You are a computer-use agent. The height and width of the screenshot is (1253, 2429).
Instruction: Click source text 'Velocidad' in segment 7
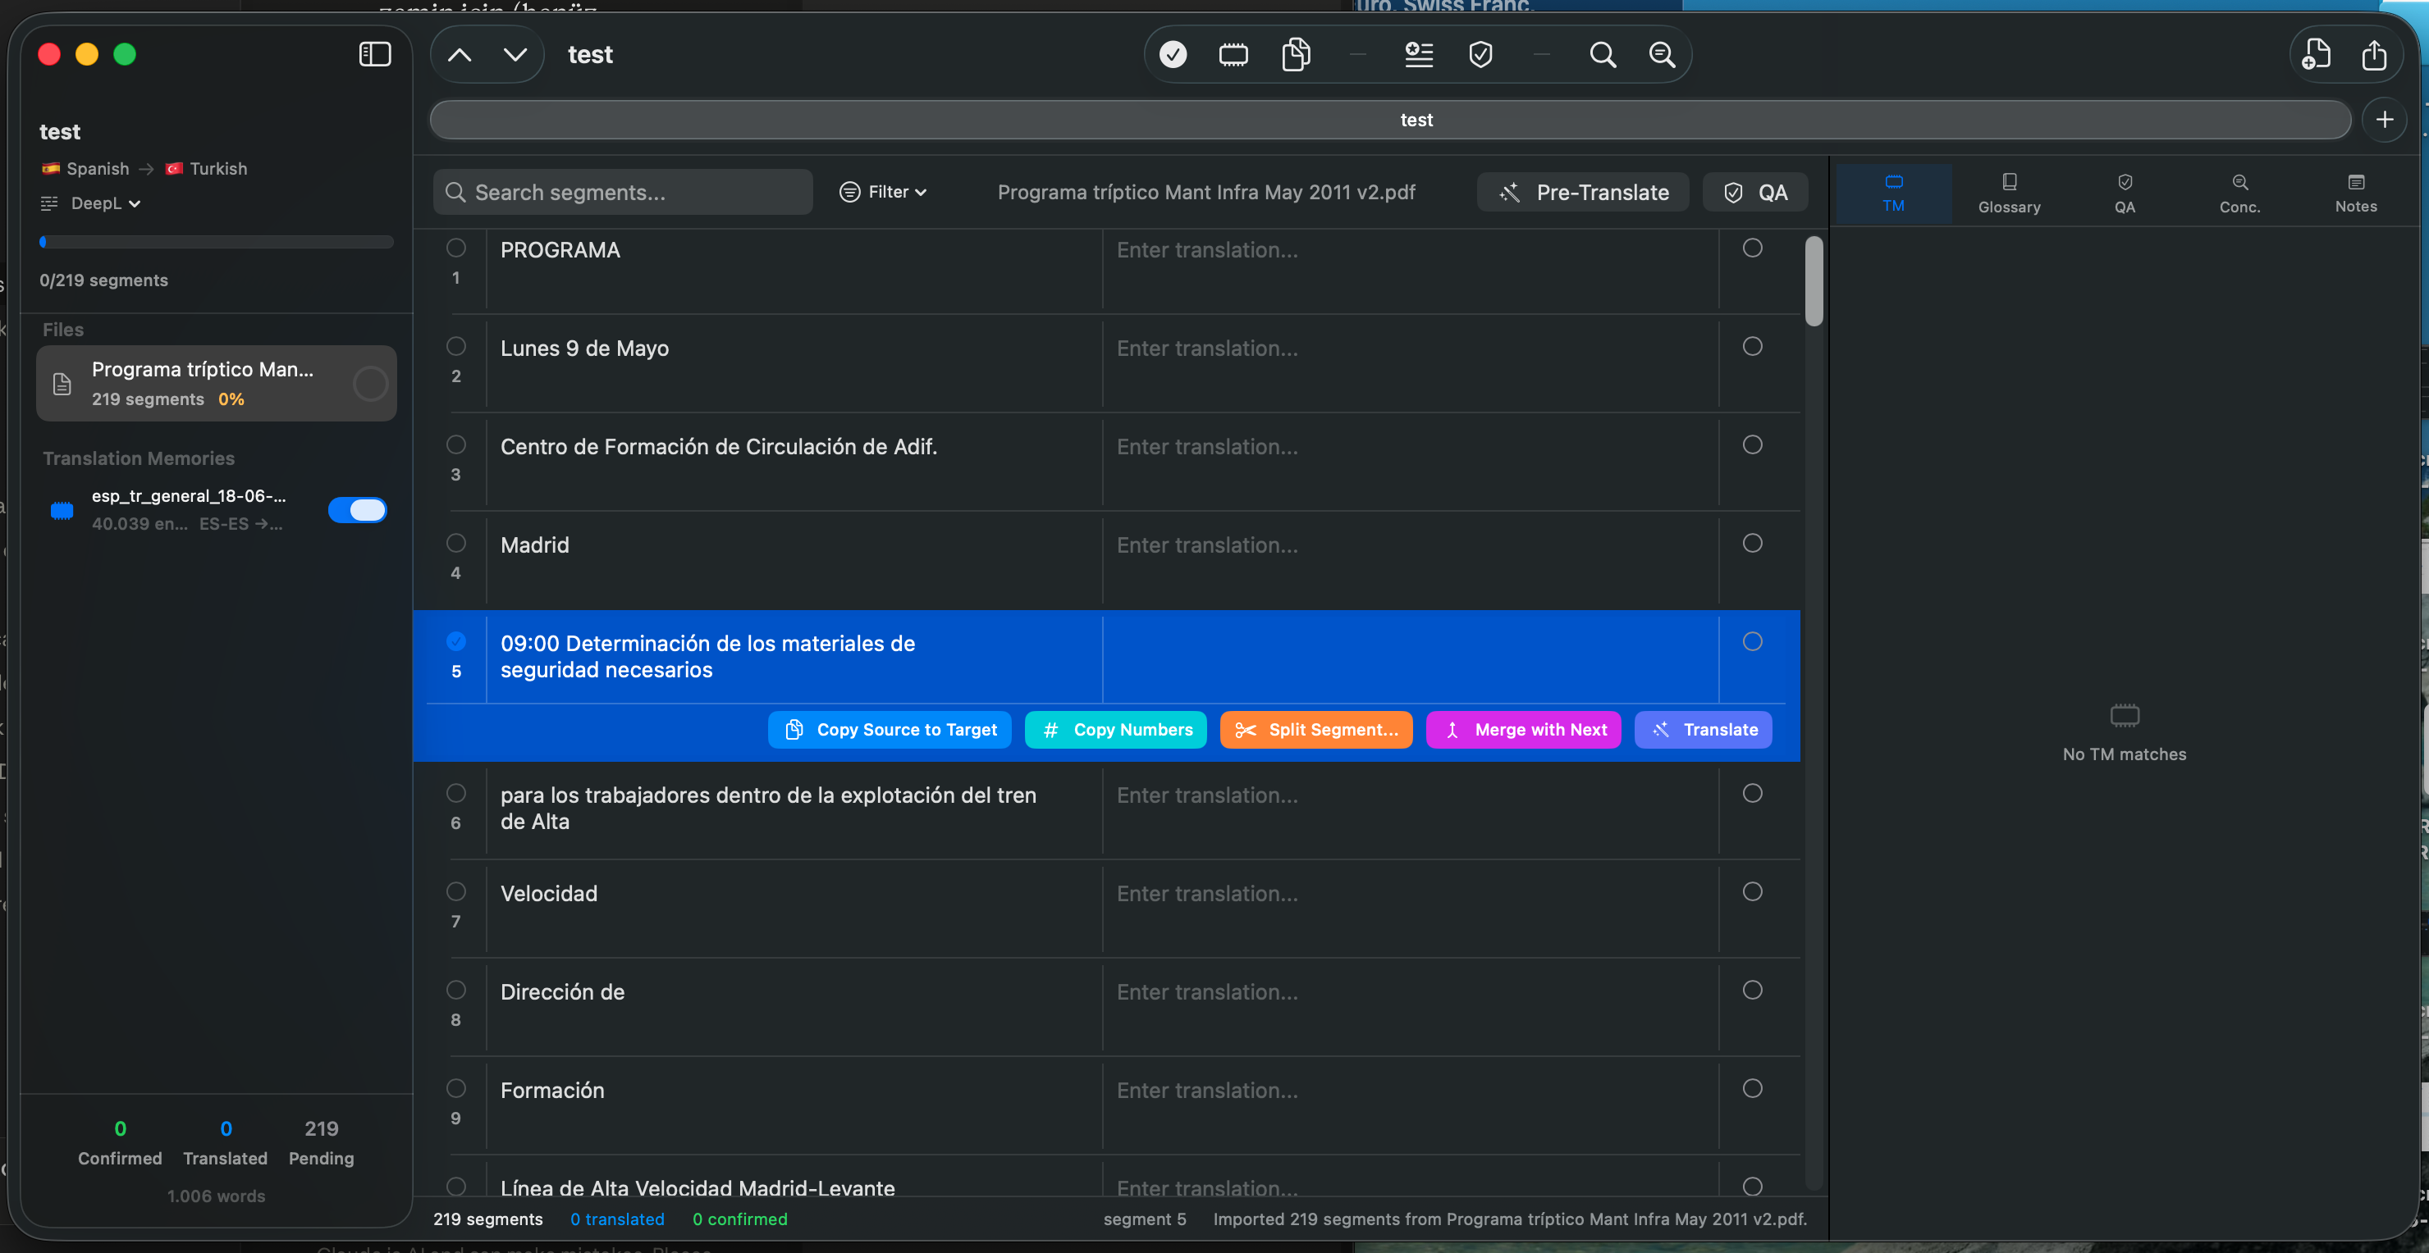(549, 893)
